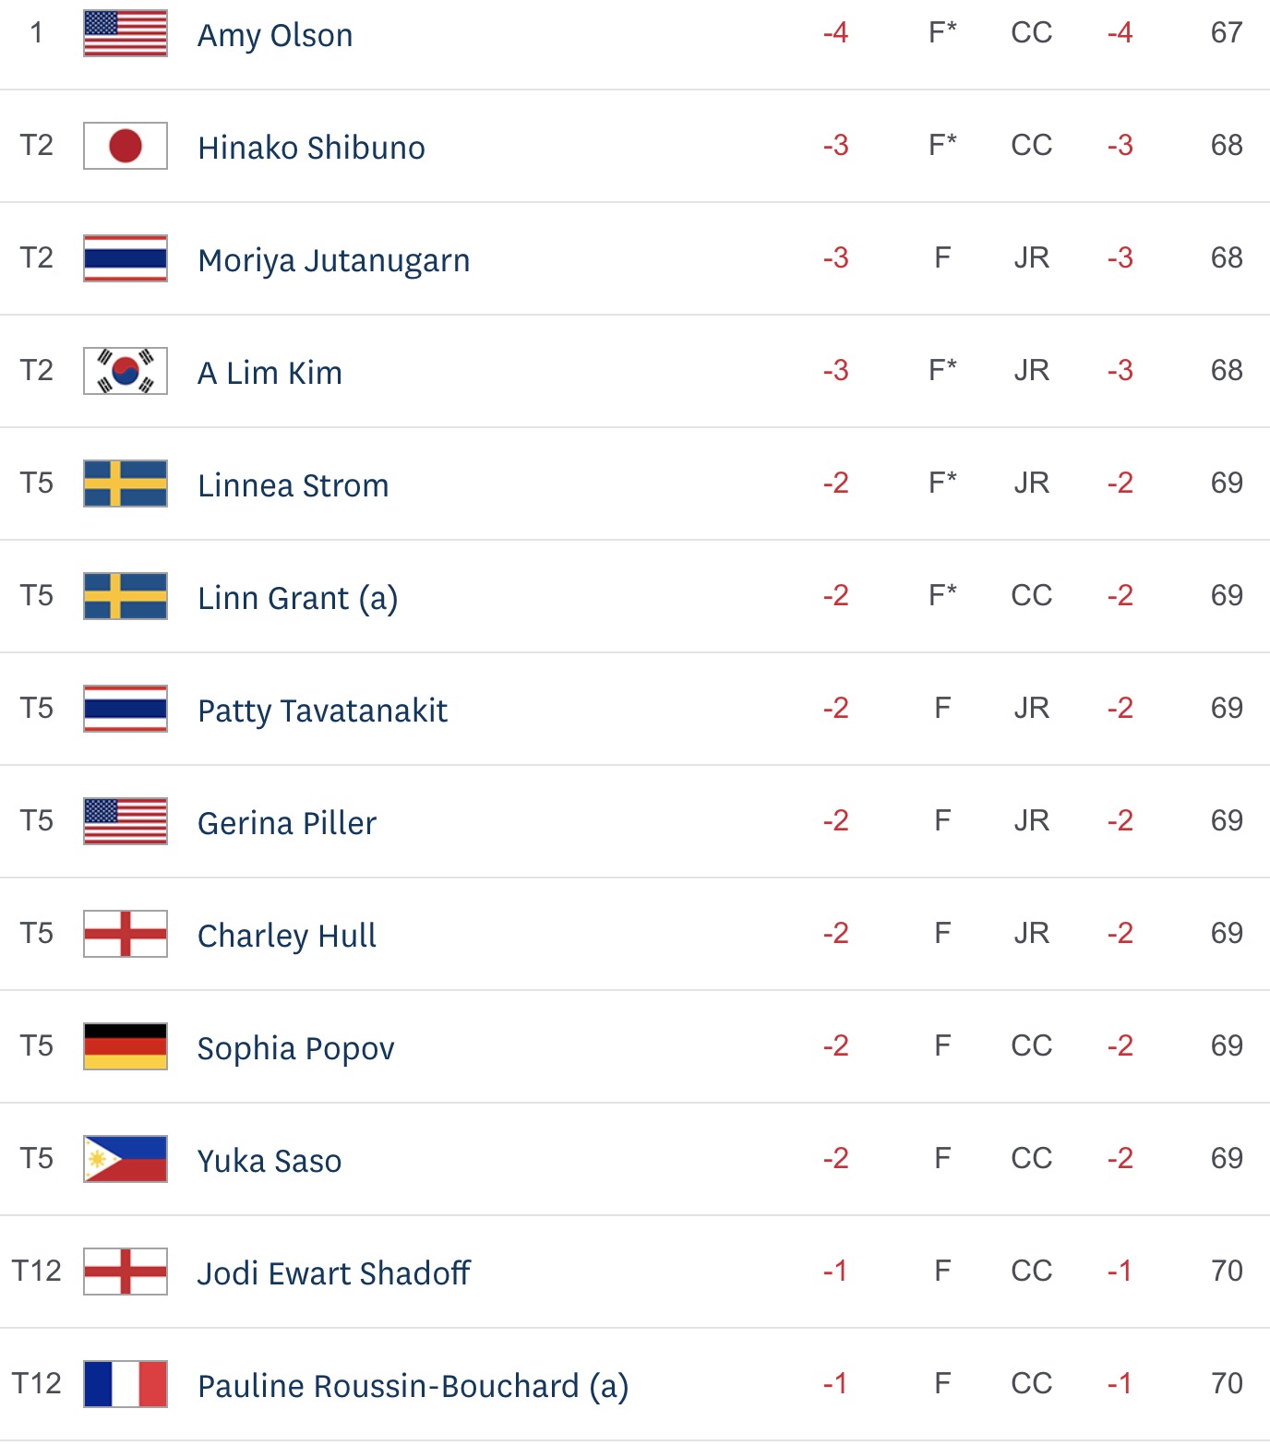This screenshot has height=1445, width=1270.
Task: Select Gerina Piller's name
Action: (x=287, y=823)
